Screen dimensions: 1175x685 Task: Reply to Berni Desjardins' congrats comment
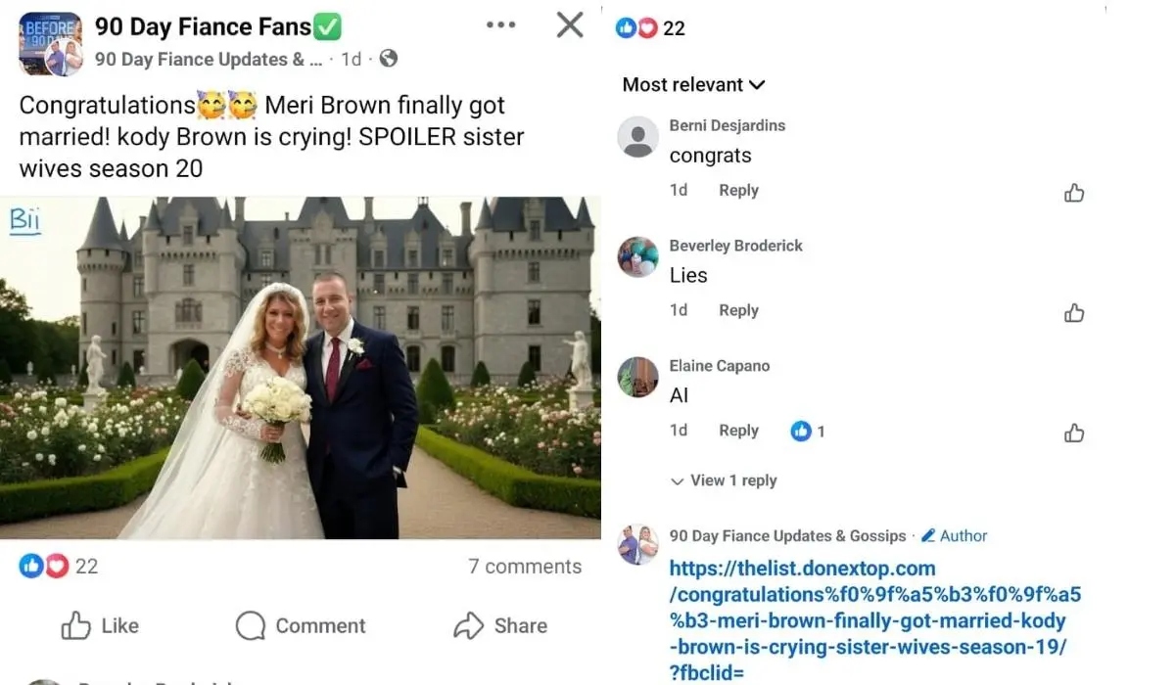click(x=738, y=190)
